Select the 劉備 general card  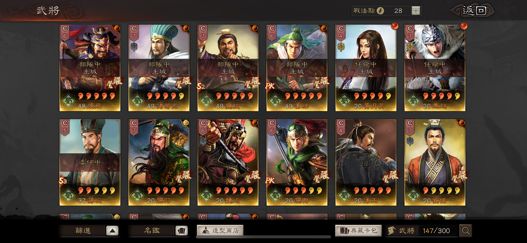pos(435,162)
